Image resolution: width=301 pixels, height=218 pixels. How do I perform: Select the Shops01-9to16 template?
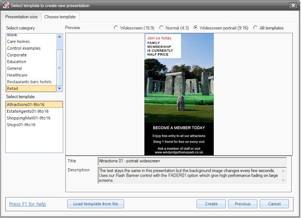click(34, 125)
